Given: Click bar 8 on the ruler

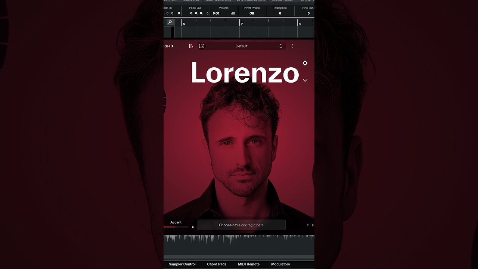Looking at the screenshot, I should tap(299, 24).
